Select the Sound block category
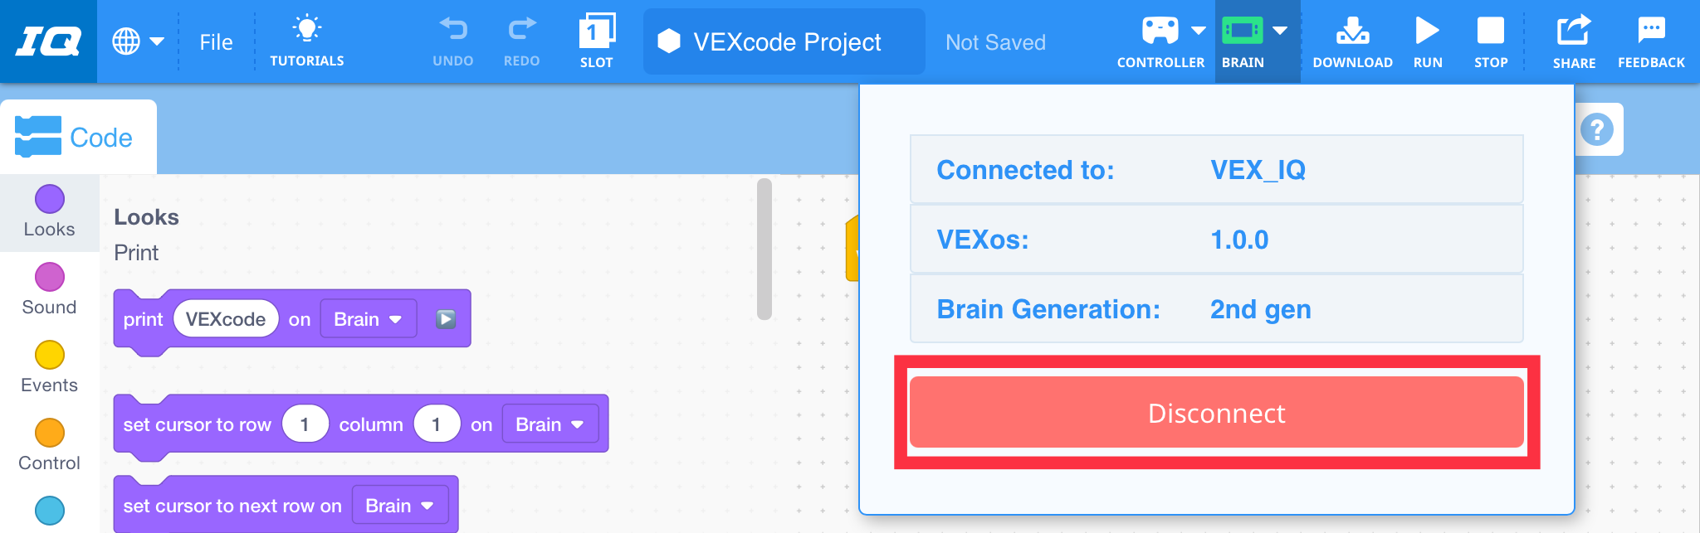Viewport: 1700px width, 533px height. (49, 290)
